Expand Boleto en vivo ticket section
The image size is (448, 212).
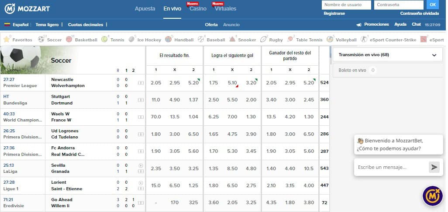click(388, 70)
